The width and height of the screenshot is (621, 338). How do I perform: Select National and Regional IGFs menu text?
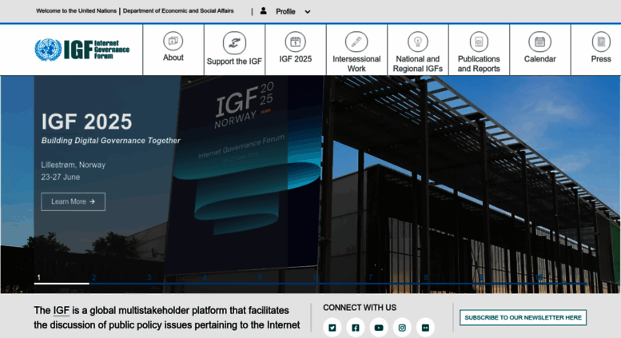pos(418,64)
